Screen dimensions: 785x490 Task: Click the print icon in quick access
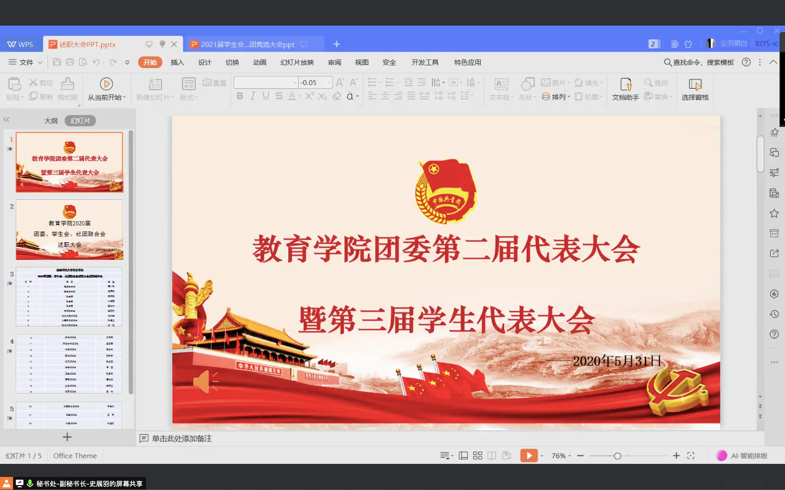tap(70, 62)
